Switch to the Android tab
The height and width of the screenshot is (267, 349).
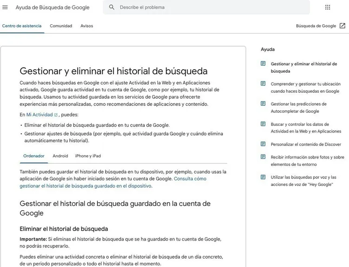pos(60,156)
